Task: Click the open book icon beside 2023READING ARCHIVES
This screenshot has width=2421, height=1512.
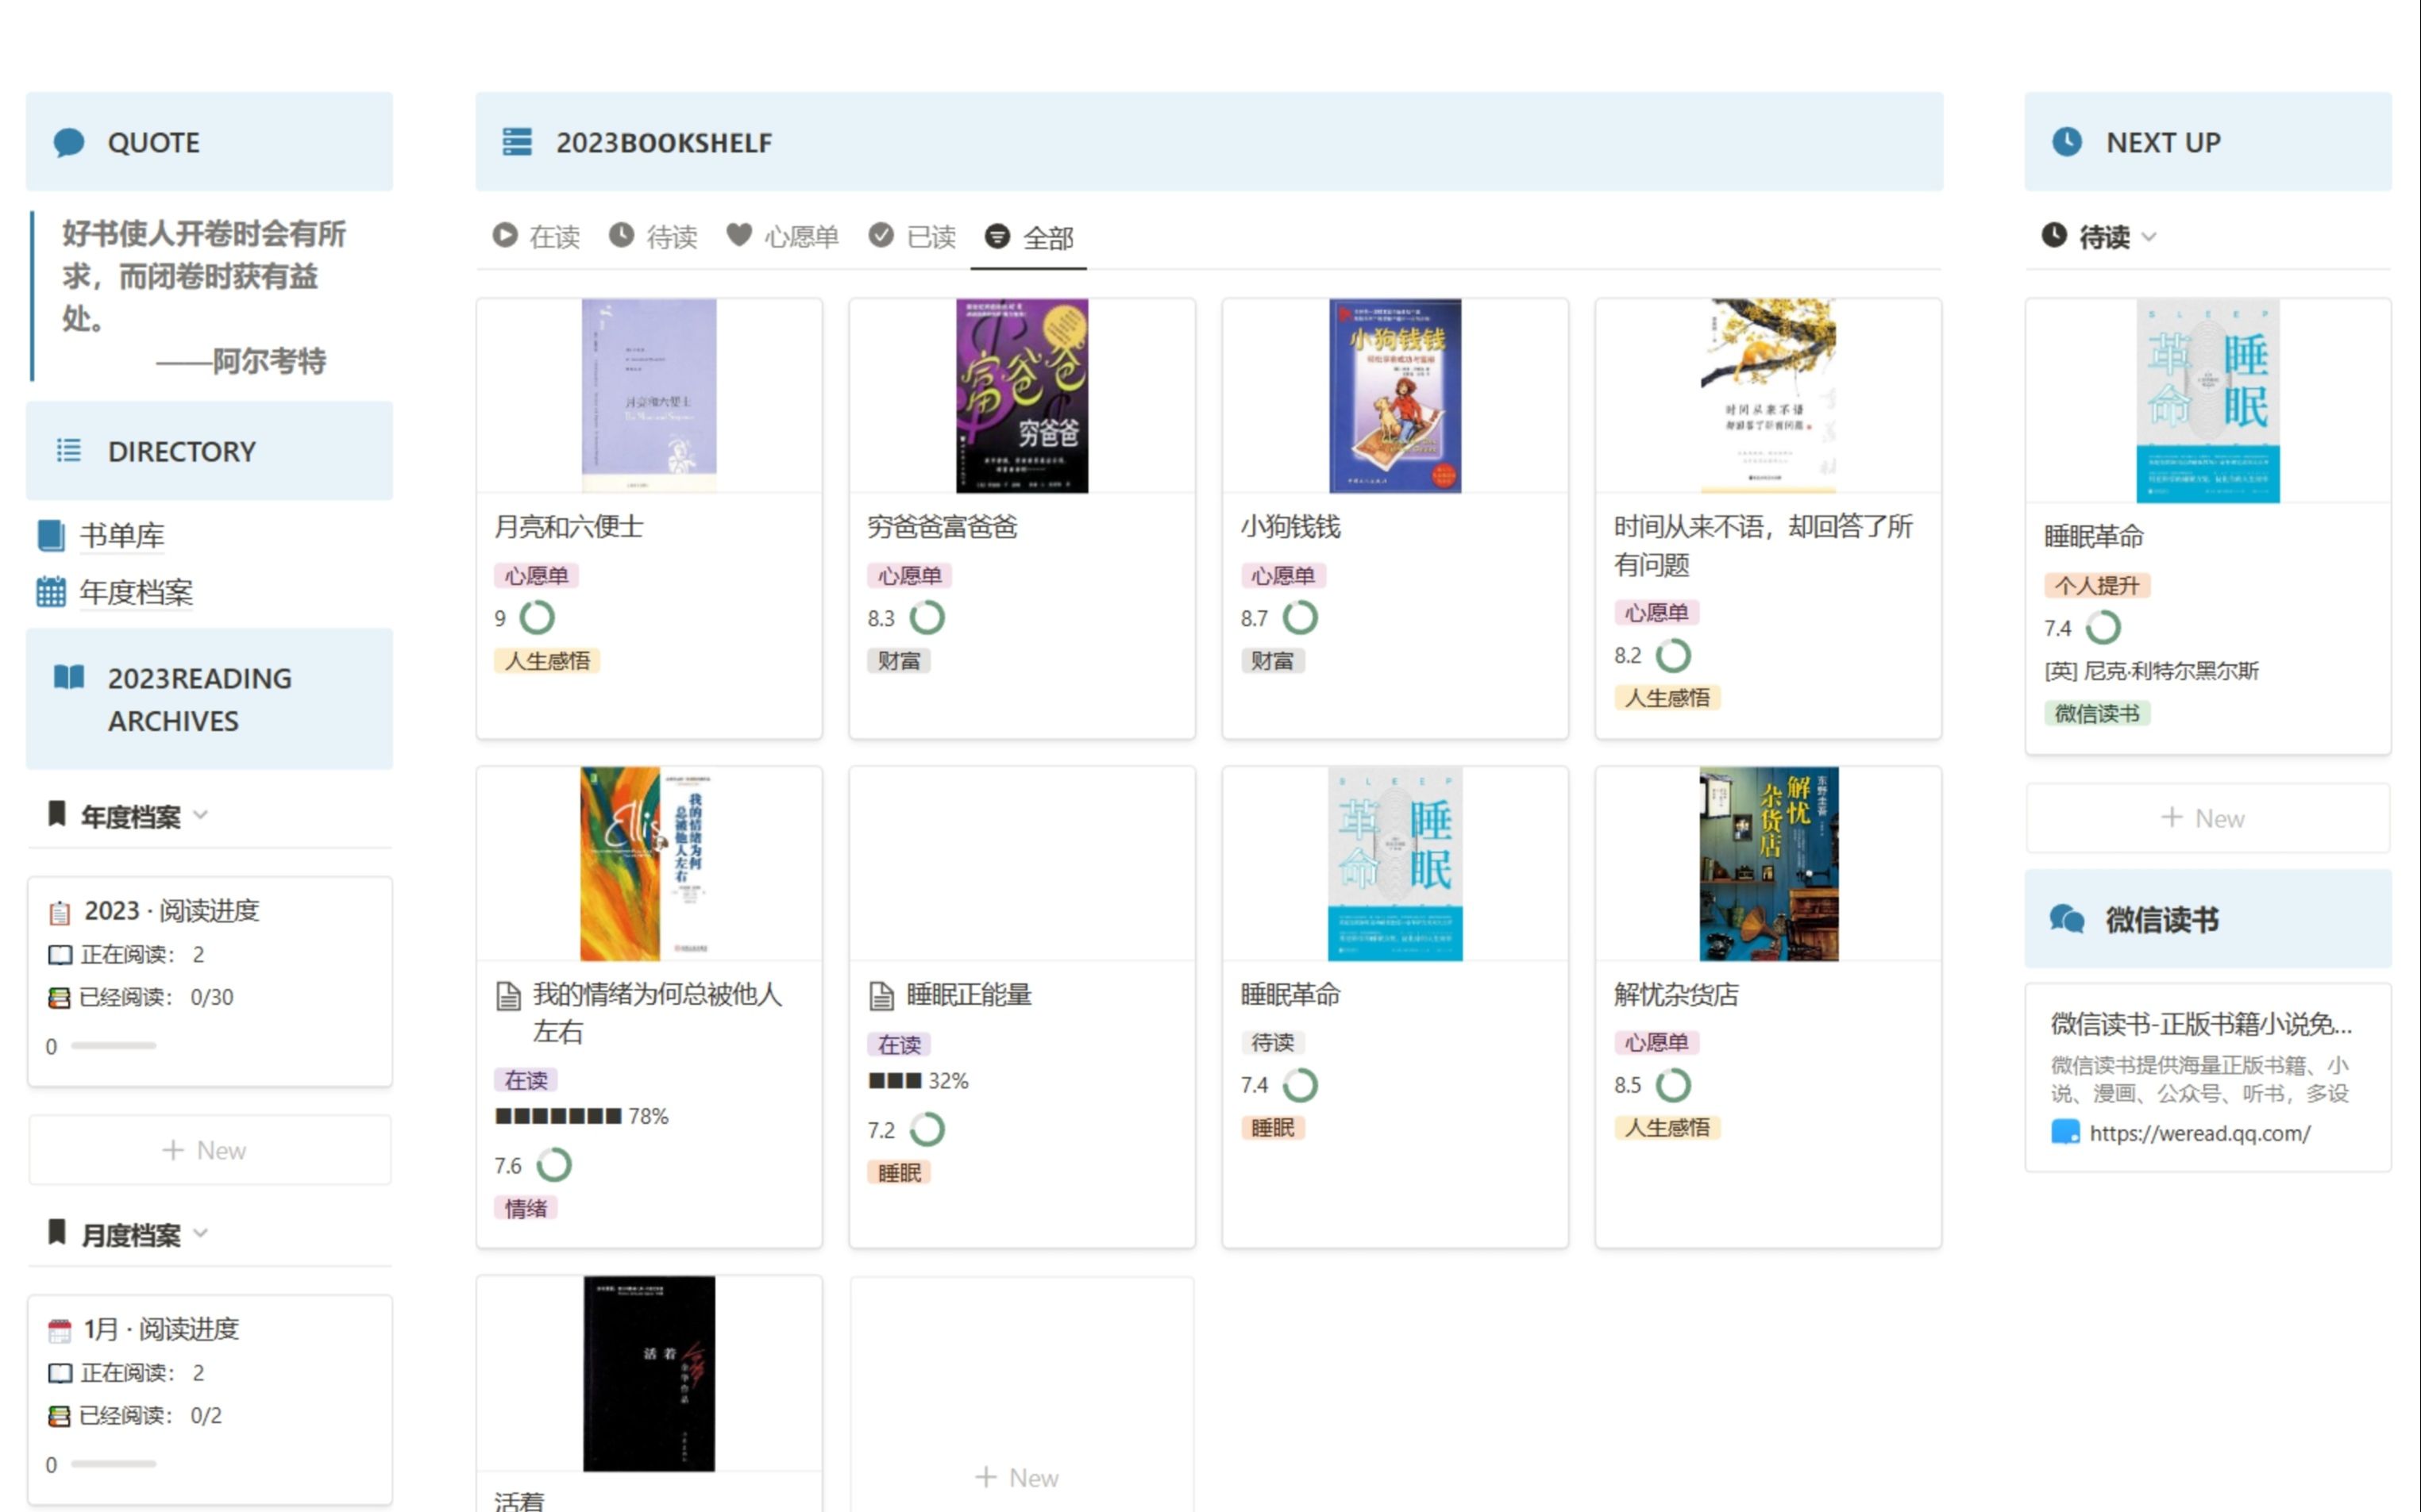Action: click(x=68, y=678)
